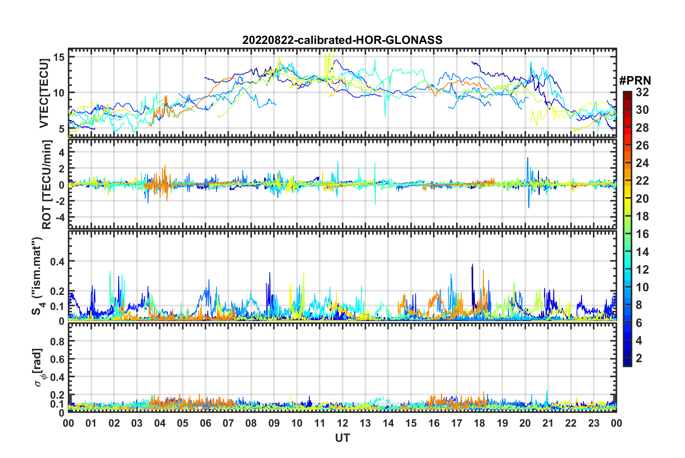The height and width of the screenshot is (458, 685).
Task: Click x-axis tick label 12
Action: pyautogui.click(x=342, y=423)
